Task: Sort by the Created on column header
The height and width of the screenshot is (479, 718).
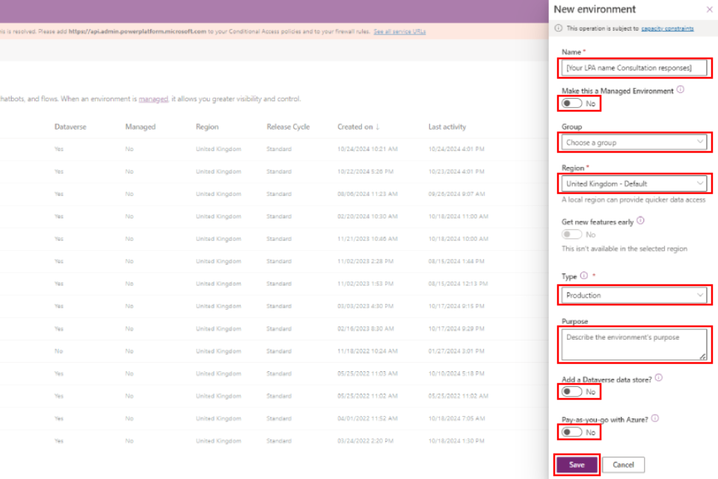Action: [358, 127]
